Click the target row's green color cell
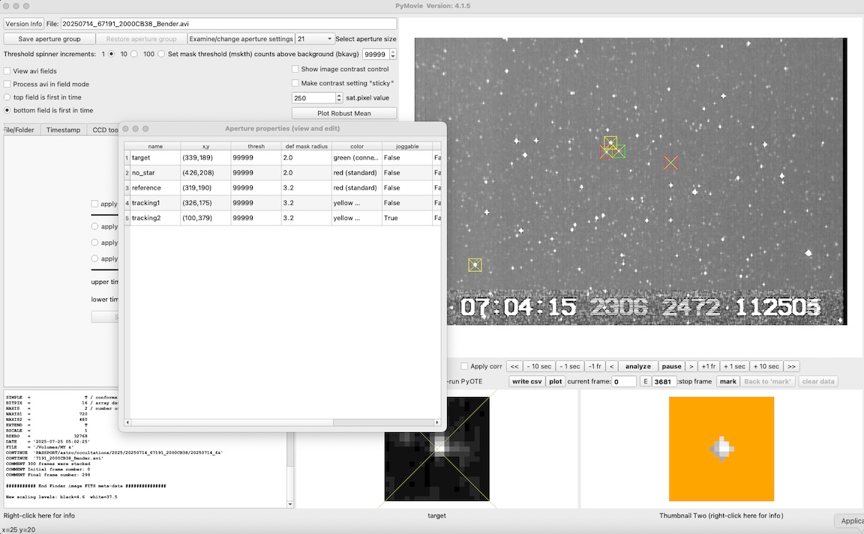The width and height of the screenshot is (864, 534). coord(356,158)
